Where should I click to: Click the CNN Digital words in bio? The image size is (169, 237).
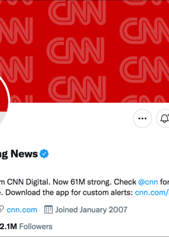tap(29, 182)
